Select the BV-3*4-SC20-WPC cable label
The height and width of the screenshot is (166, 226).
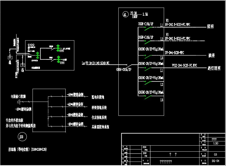tap(175, 53)
